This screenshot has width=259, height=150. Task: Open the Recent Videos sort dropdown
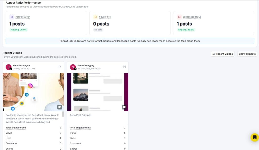[223, 54]
